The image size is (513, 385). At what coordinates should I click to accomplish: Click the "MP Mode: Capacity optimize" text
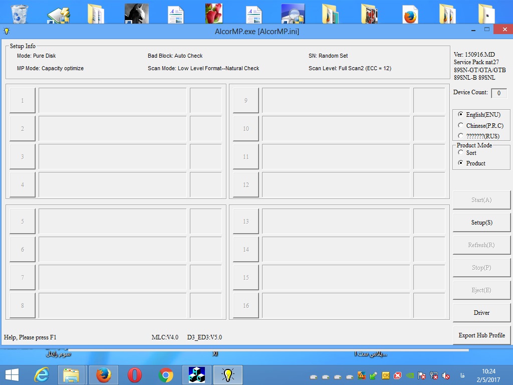[x=51, y=68]
